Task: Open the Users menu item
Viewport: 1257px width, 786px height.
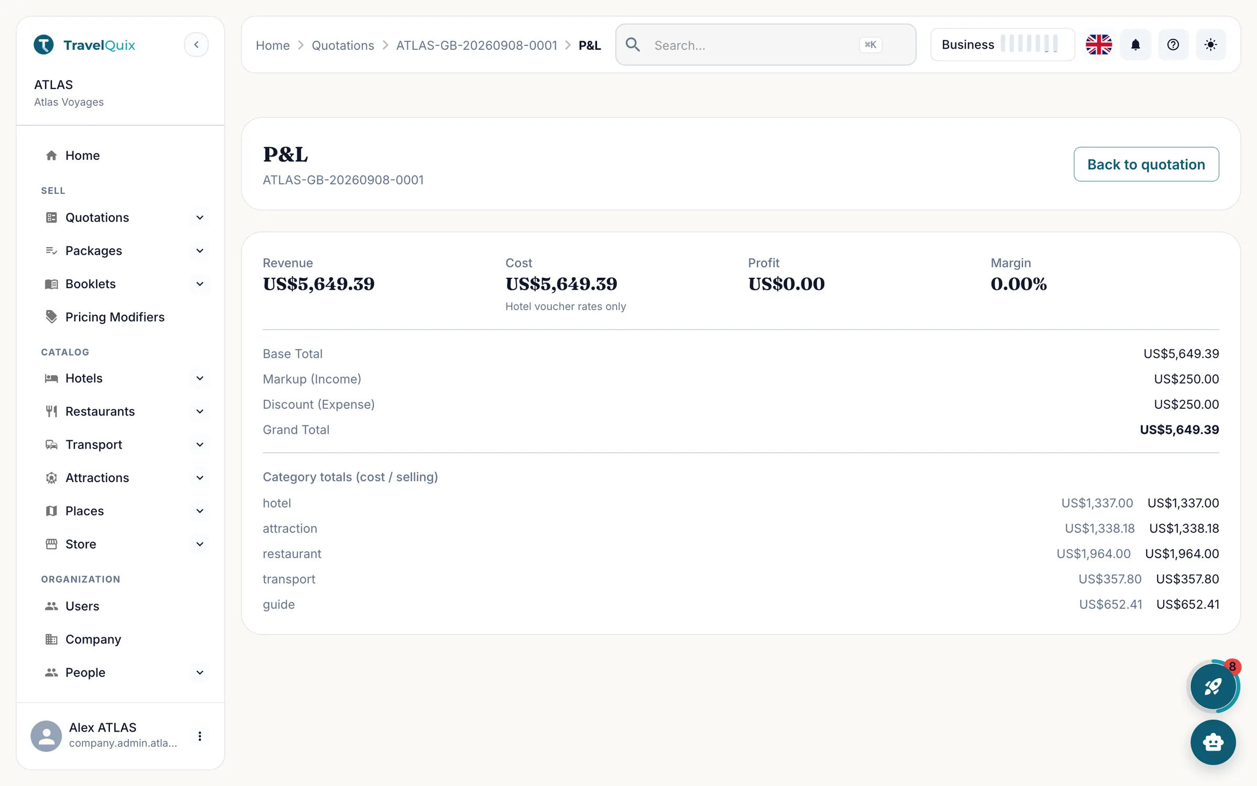Action: click(120, 606)
